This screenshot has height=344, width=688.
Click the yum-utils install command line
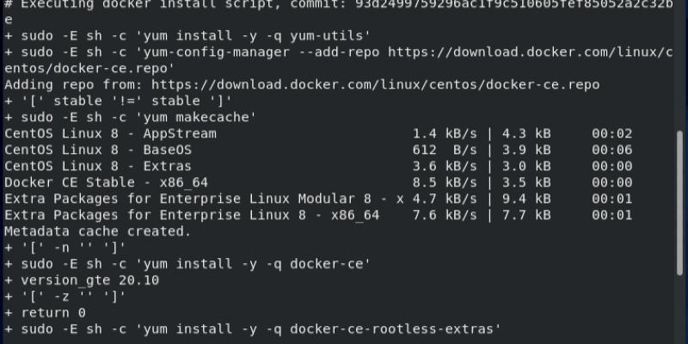click(187, 36)
